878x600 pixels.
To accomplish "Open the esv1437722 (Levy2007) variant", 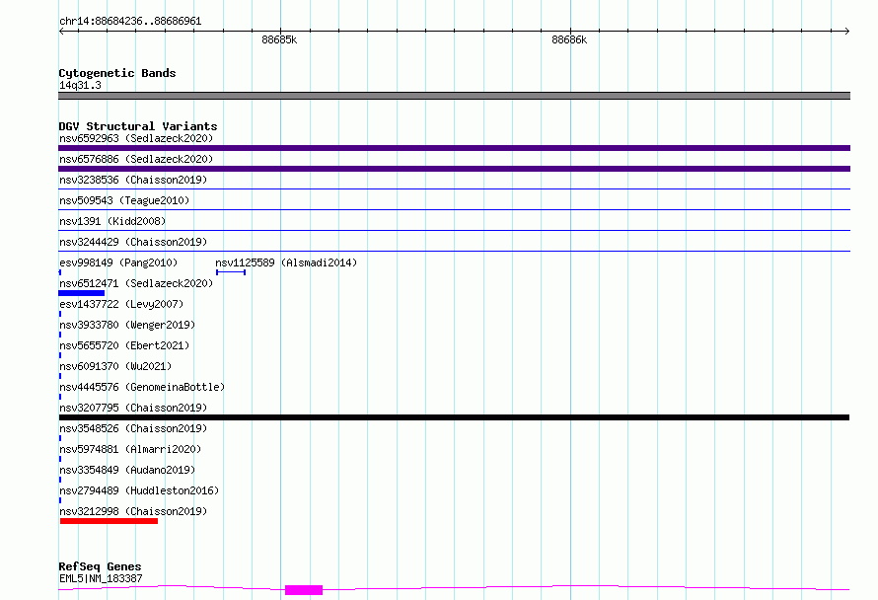I will click(121, 304).
